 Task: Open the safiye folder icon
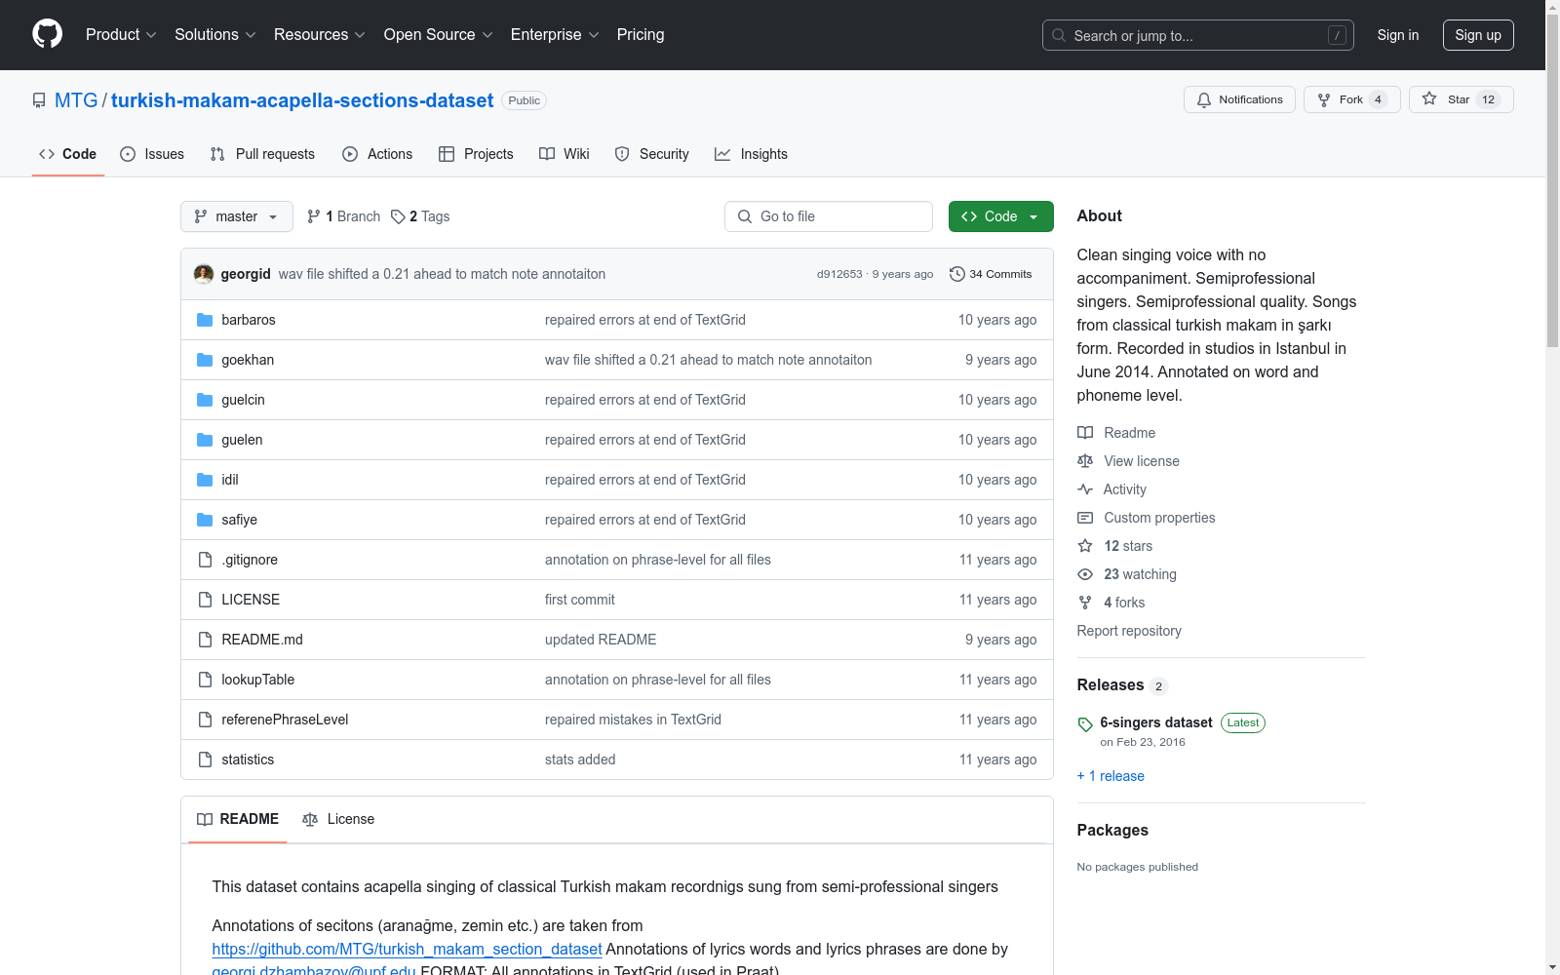click(x=205, y=520)
